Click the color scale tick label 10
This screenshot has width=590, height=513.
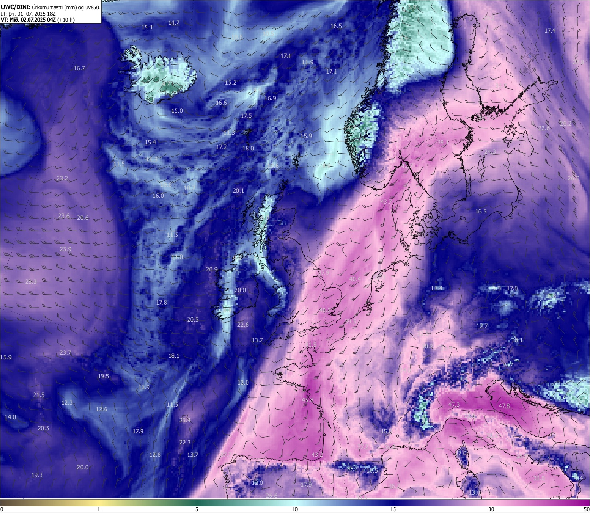[x=295, y=510]
